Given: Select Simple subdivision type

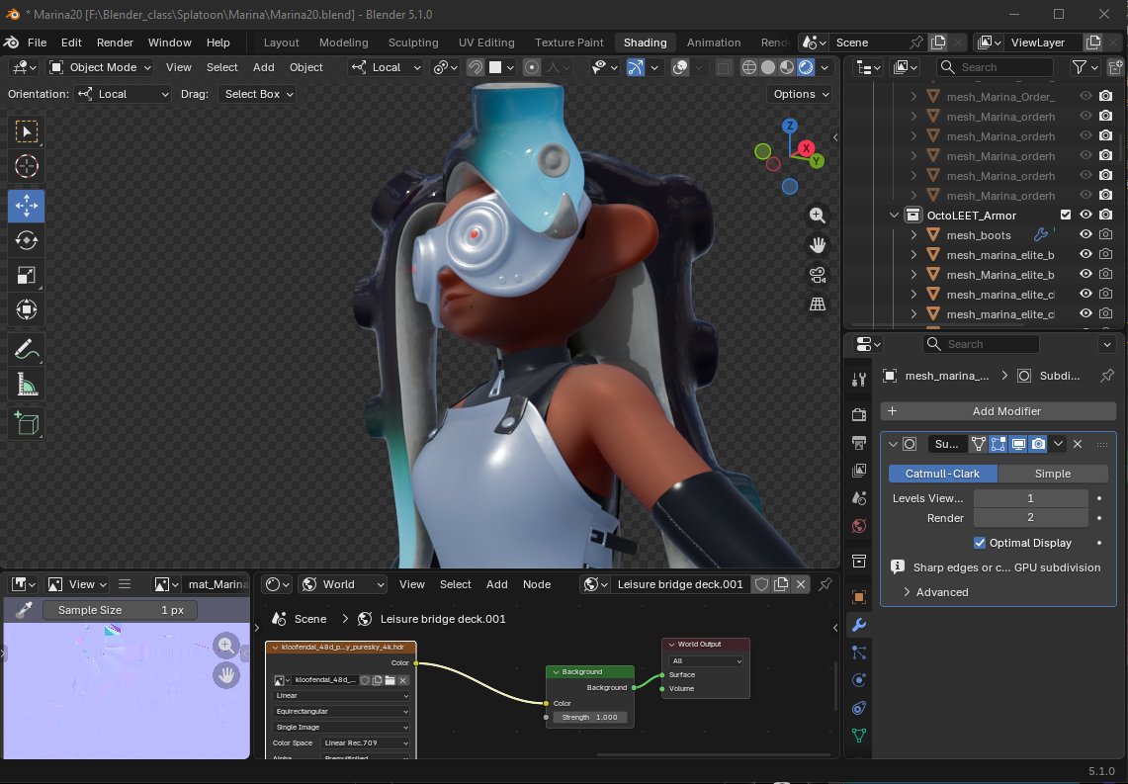Looking at the screenshot, I should click(1053, 474).
